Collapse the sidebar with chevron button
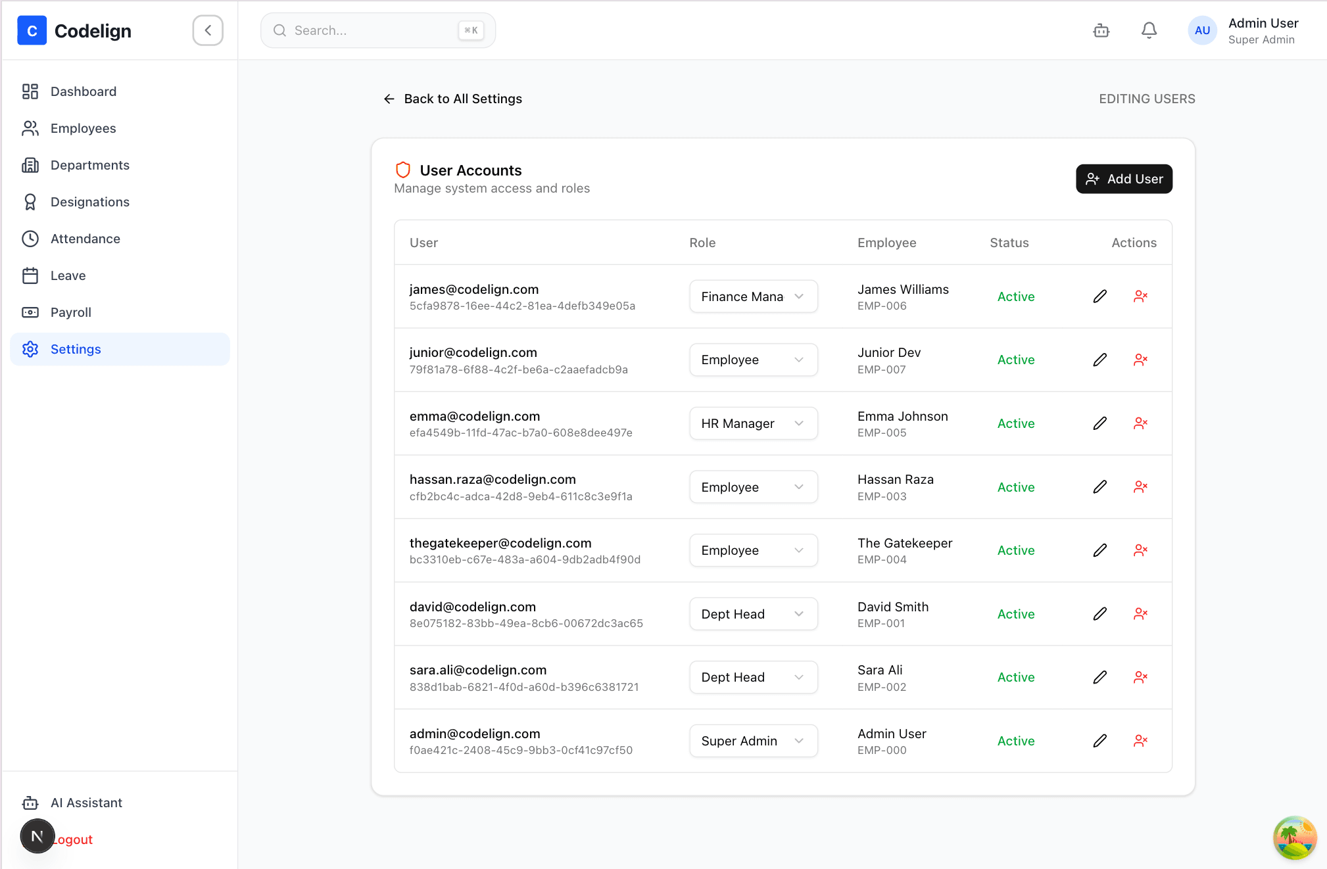 208,30
